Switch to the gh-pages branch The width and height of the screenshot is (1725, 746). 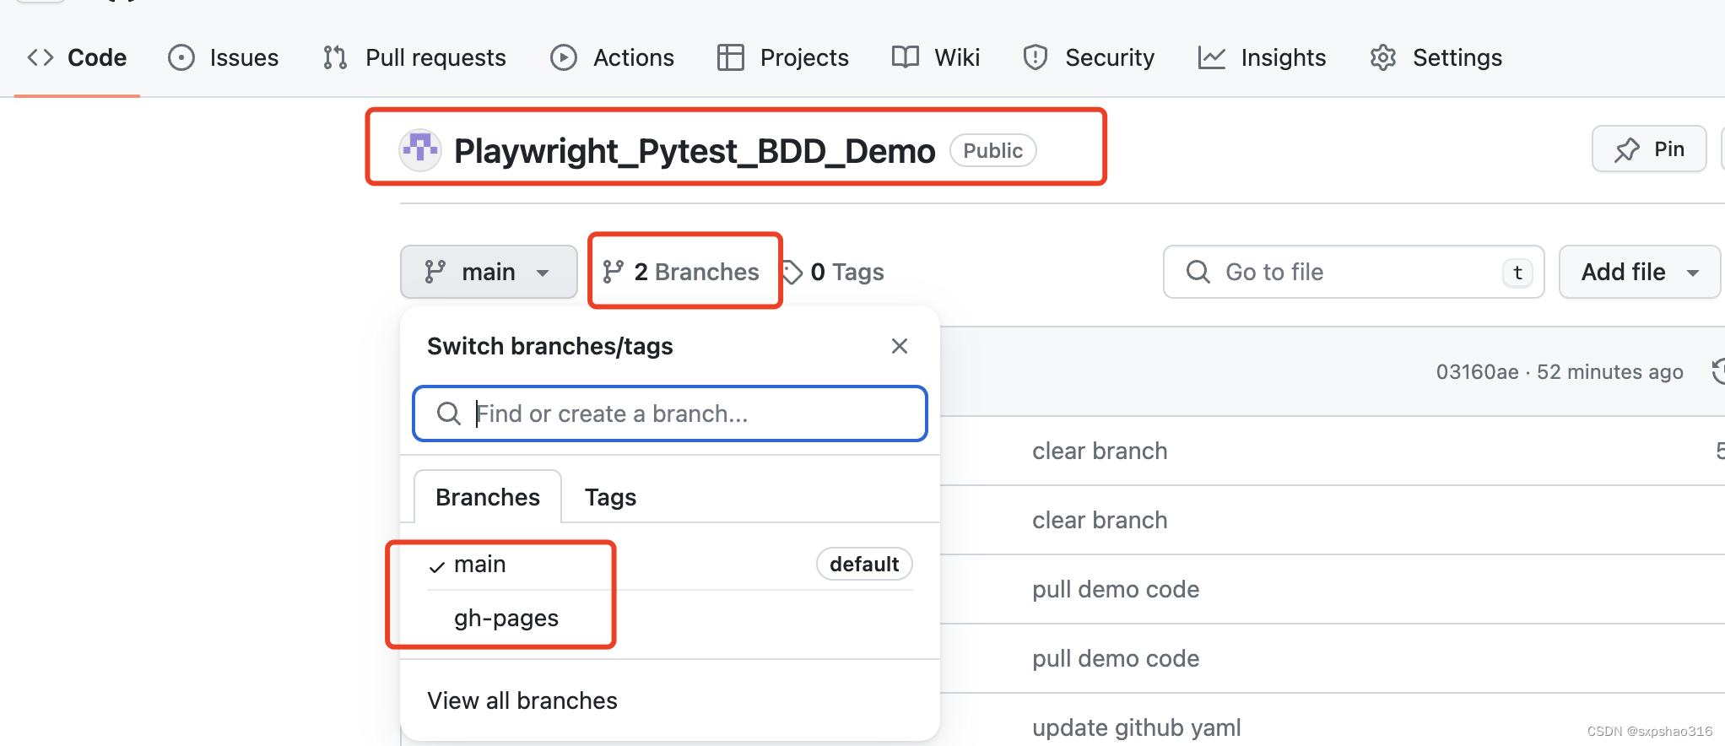tap(670, 618)
